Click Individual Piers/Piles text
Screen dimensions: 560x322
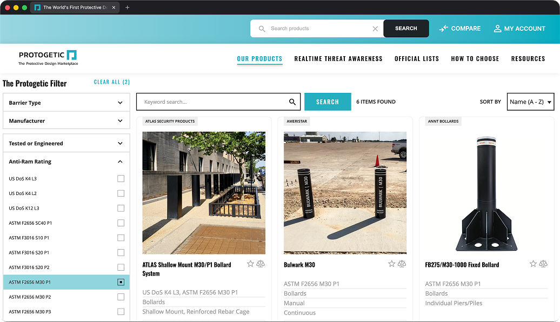(454, 303)
